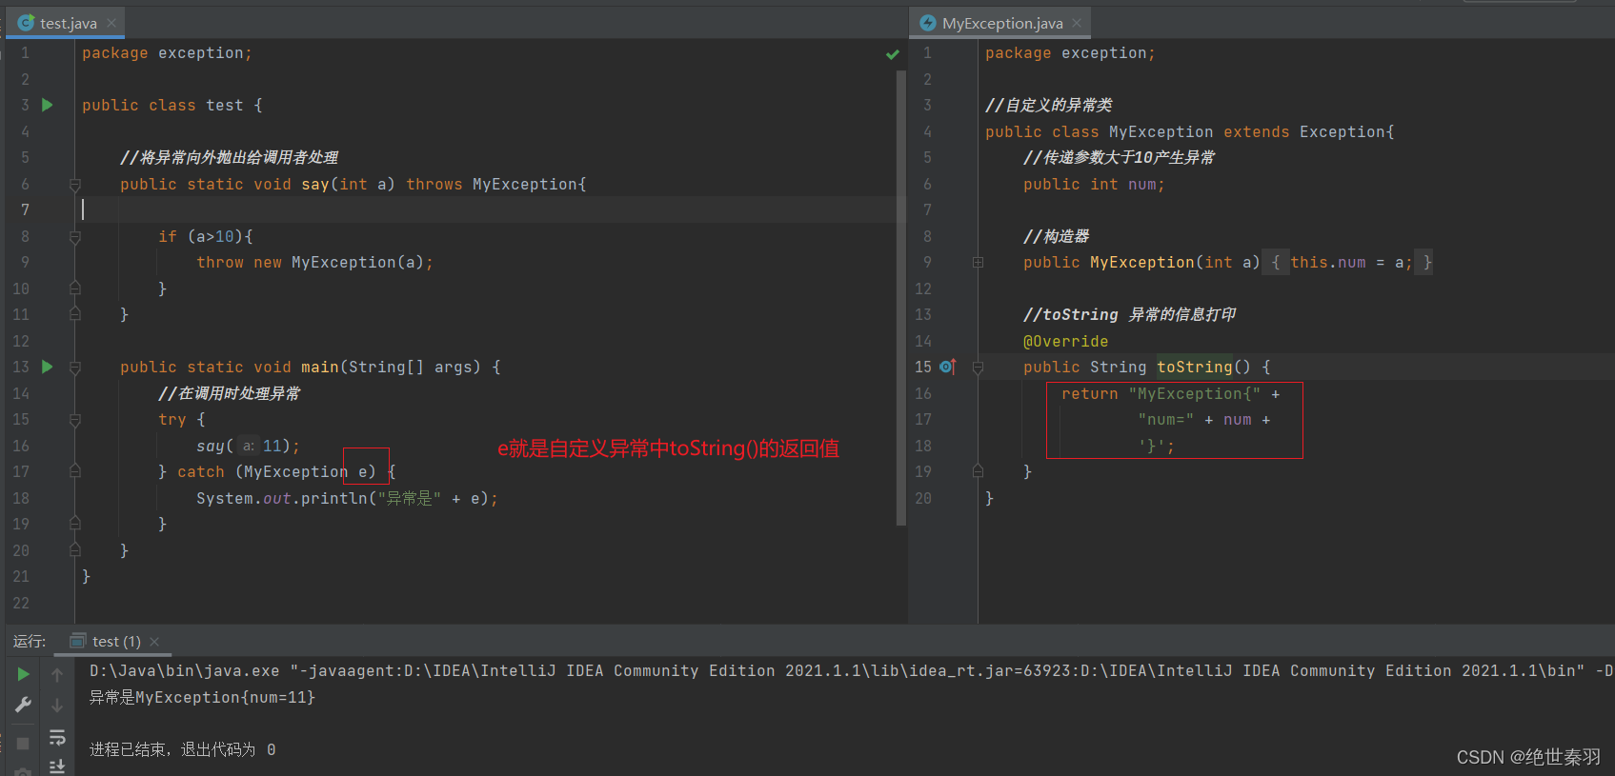Open run configuration wrench icon in Run panel

click(x=24, y=705)
